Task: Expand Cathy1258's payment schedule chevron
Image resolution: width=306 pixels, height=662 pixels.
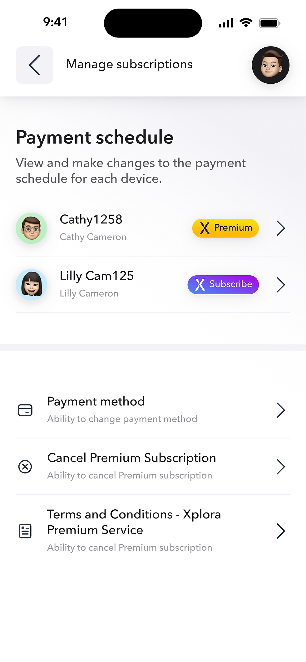Action: (x=281, y=228)
